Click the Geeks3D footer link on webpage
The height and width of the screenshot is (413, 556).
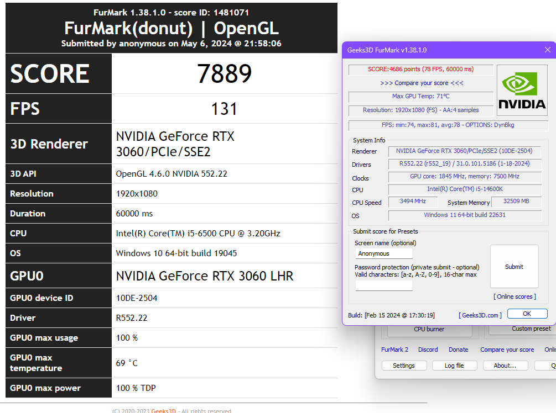click(163, 411)
